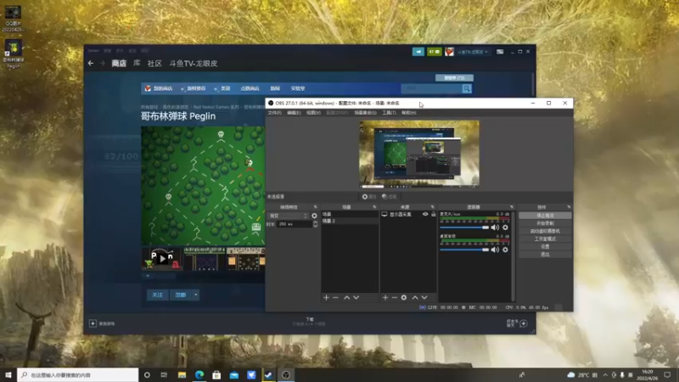Mute 麦克风/Aux with speaker icon

495,228
